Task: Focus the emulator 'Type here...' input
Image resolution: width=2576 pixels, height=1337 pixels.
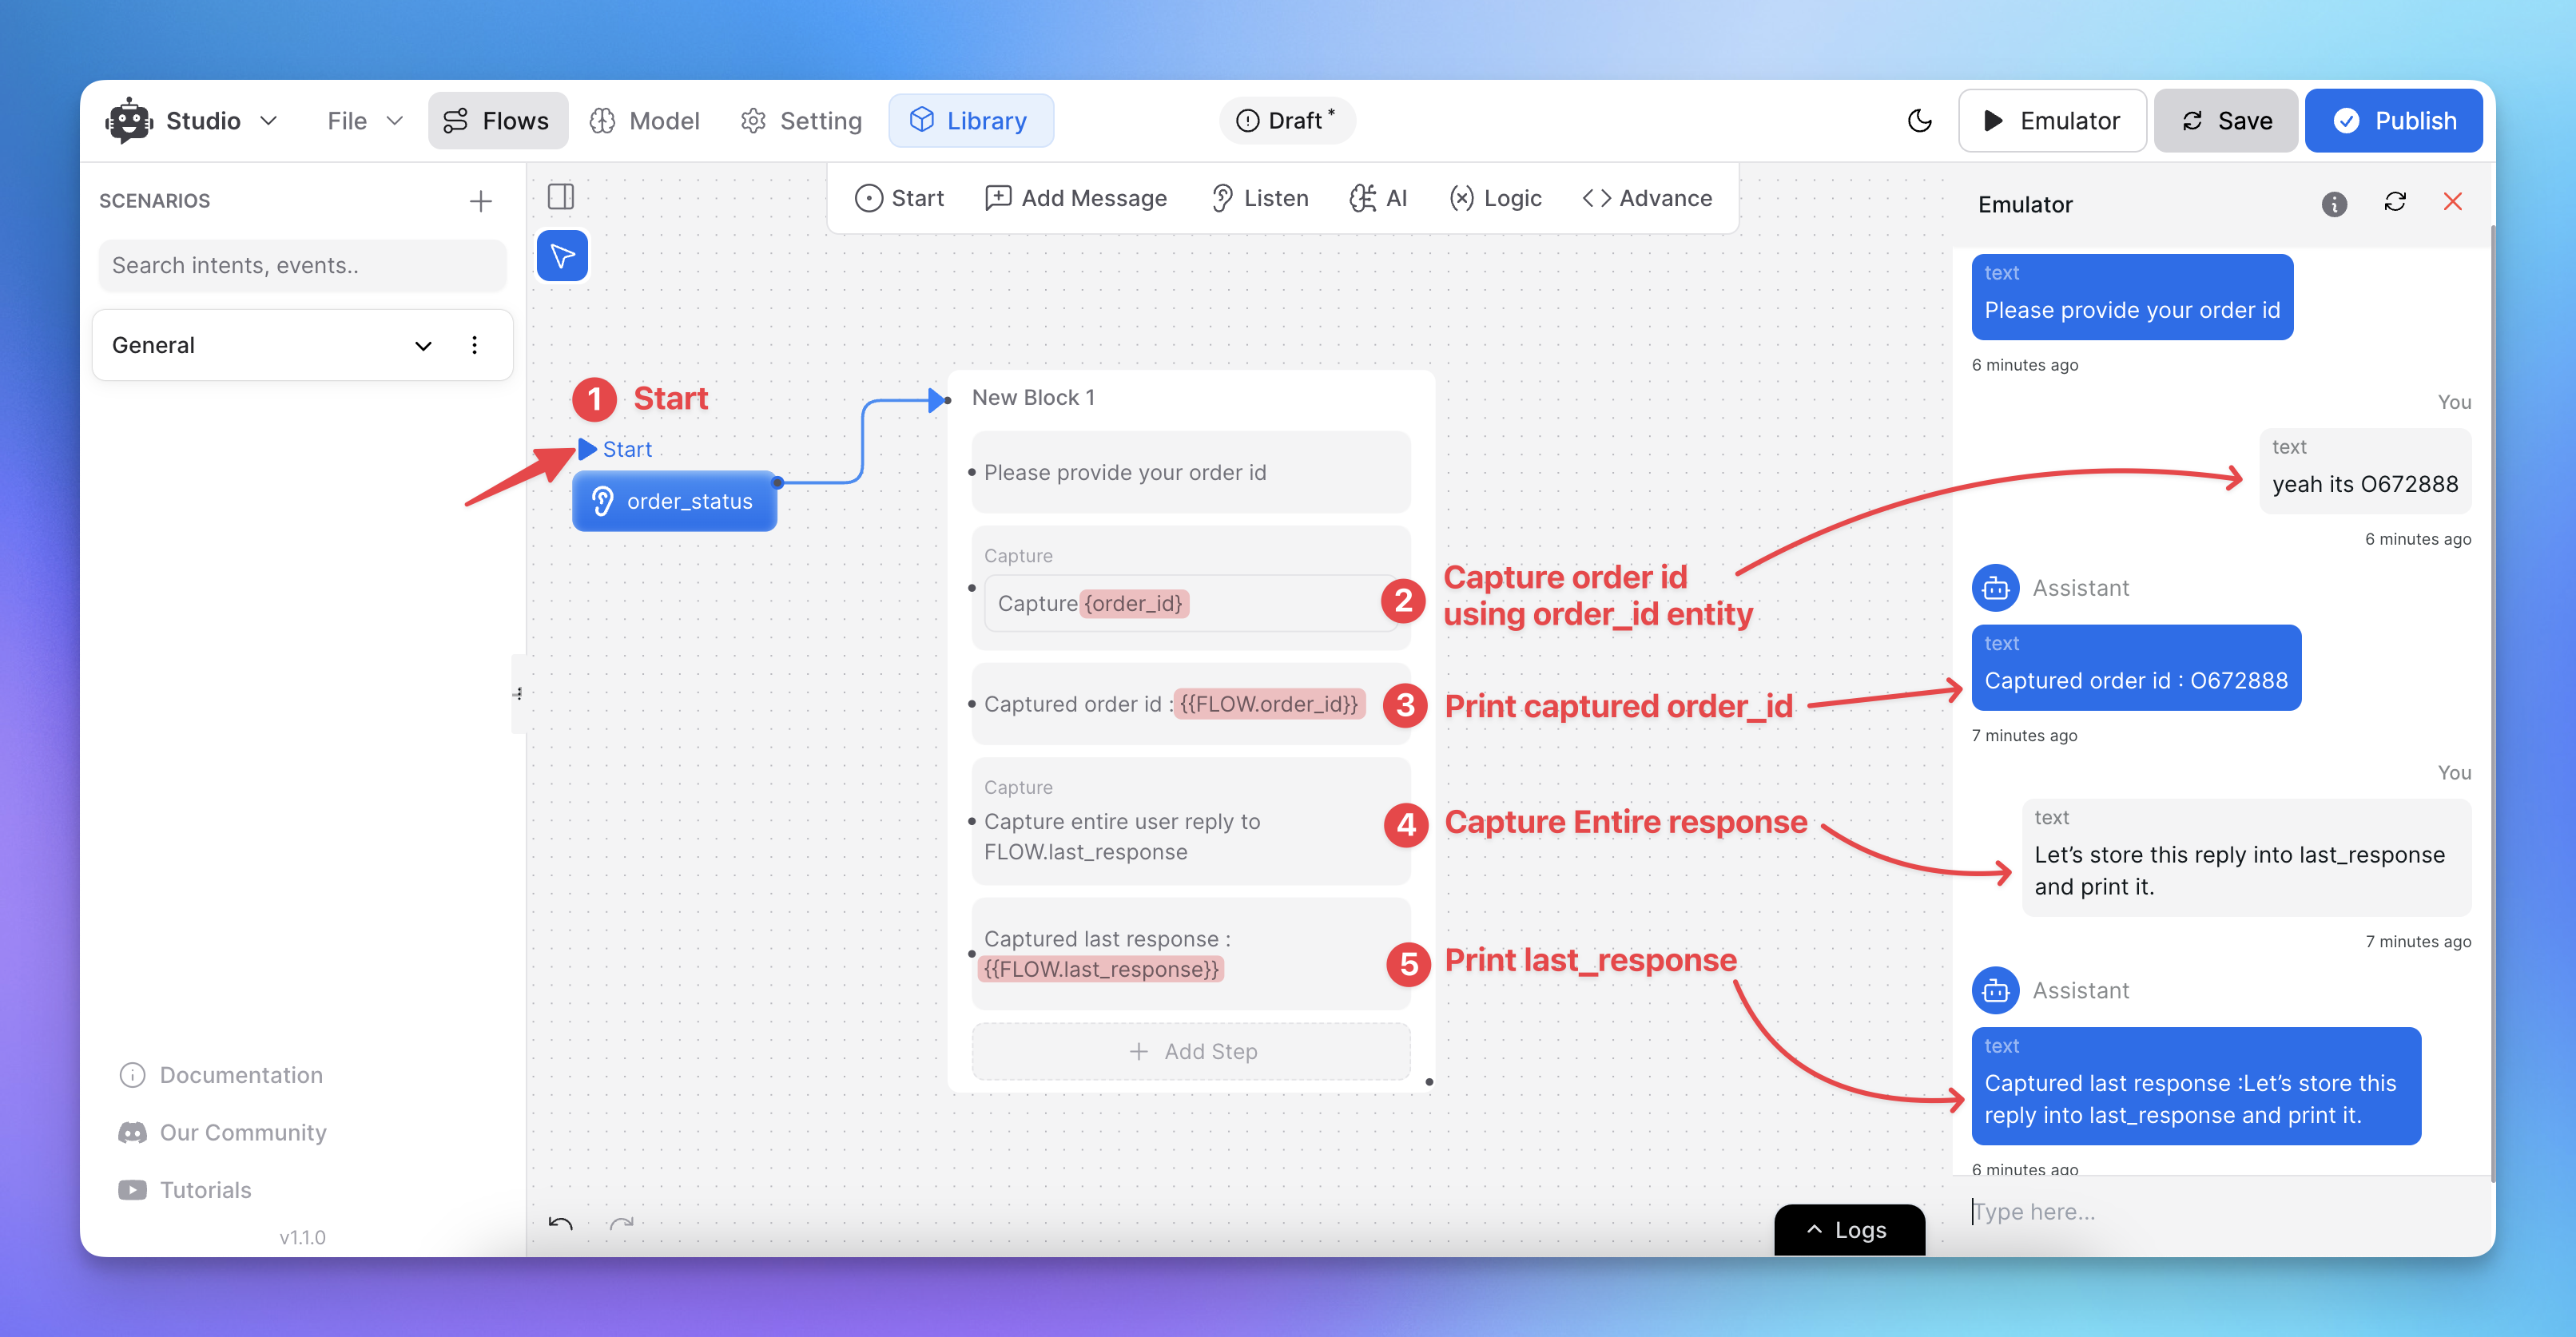Action: coord(2220,1212)
